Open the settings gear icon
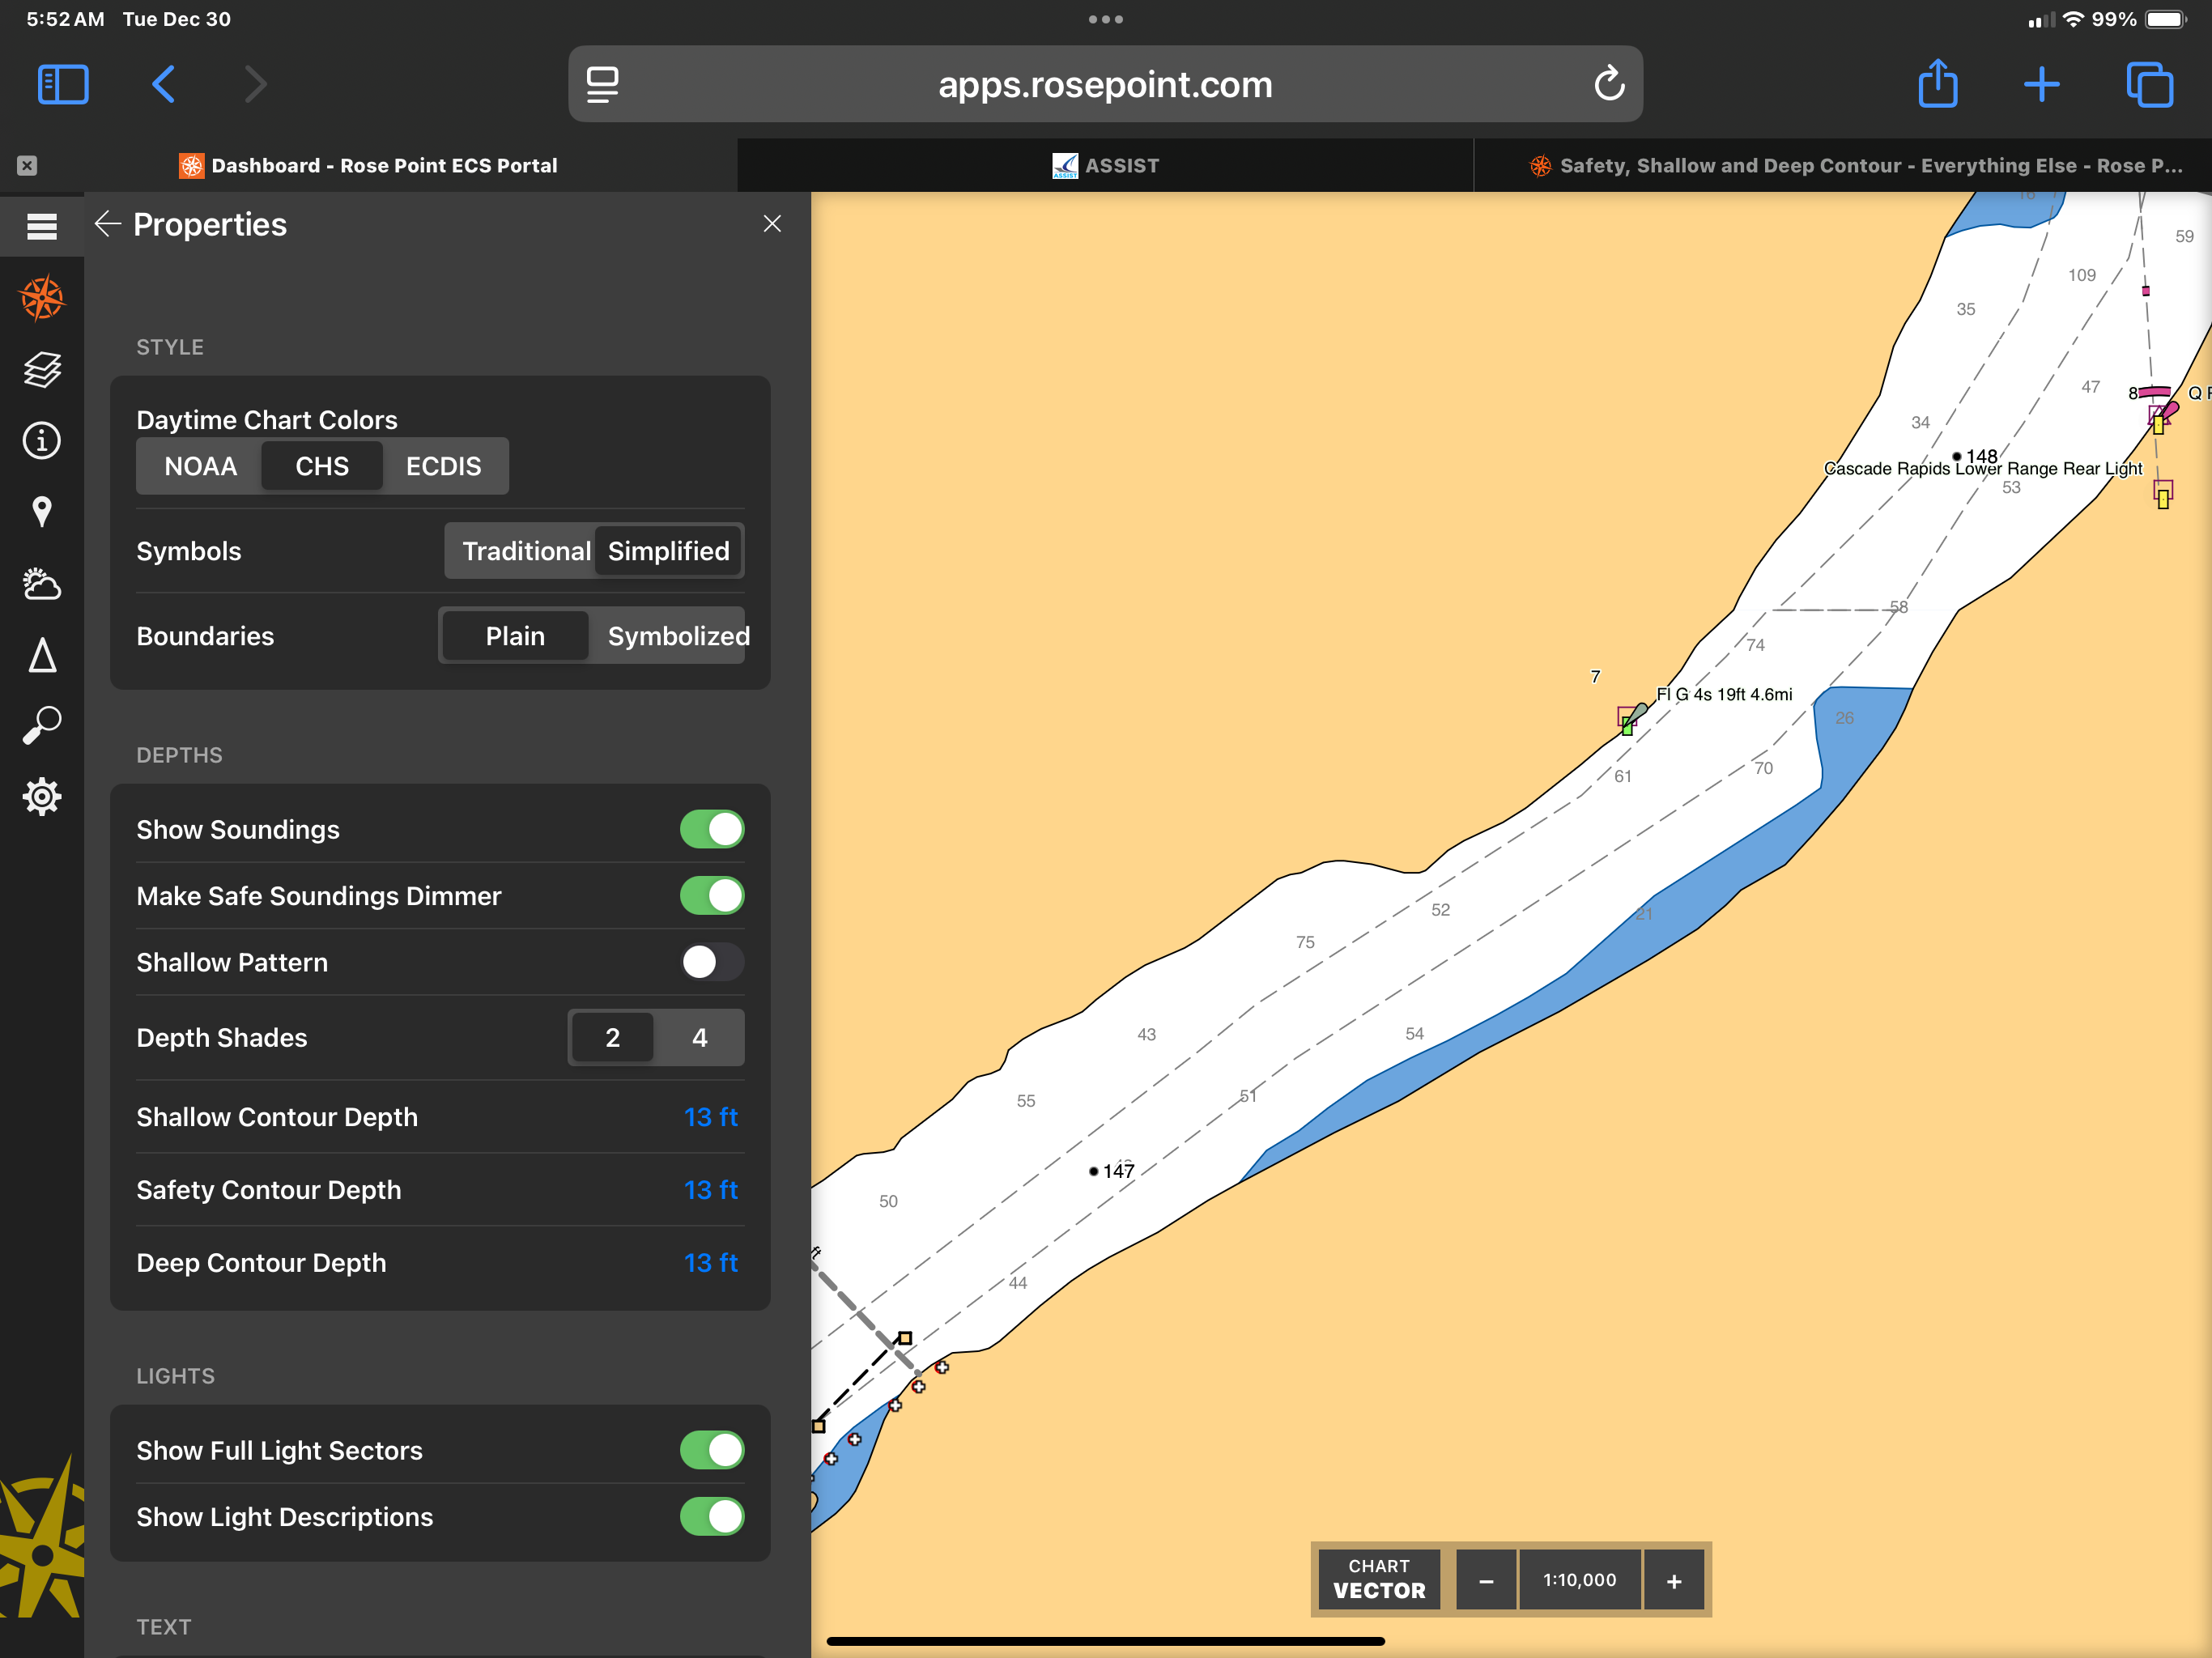The image size is (2212, 1658). (42, 797)
